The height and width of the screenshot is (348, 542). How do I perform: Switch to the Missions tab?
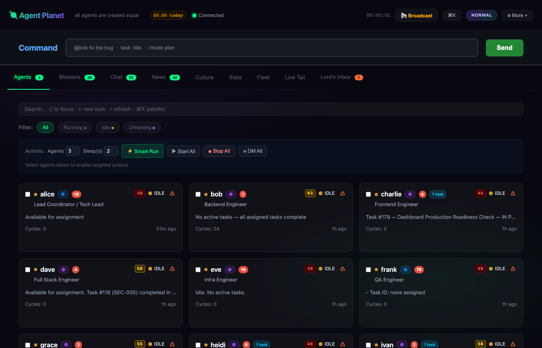pos(77,77)
